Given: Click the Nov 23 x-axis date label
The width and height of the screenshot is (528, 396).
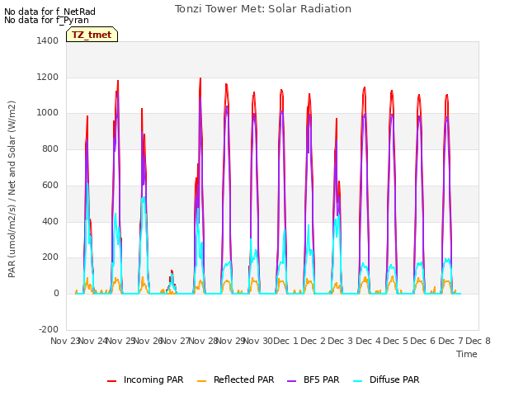Looking at the screenshot, I should coord(65,341).
